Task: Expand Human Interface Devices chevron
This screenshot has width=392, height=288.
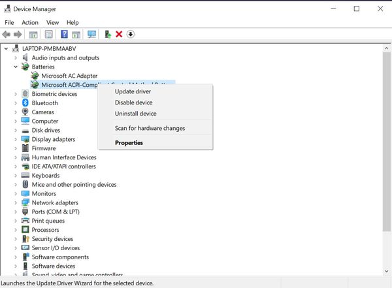Action: [x=16, y=157]
